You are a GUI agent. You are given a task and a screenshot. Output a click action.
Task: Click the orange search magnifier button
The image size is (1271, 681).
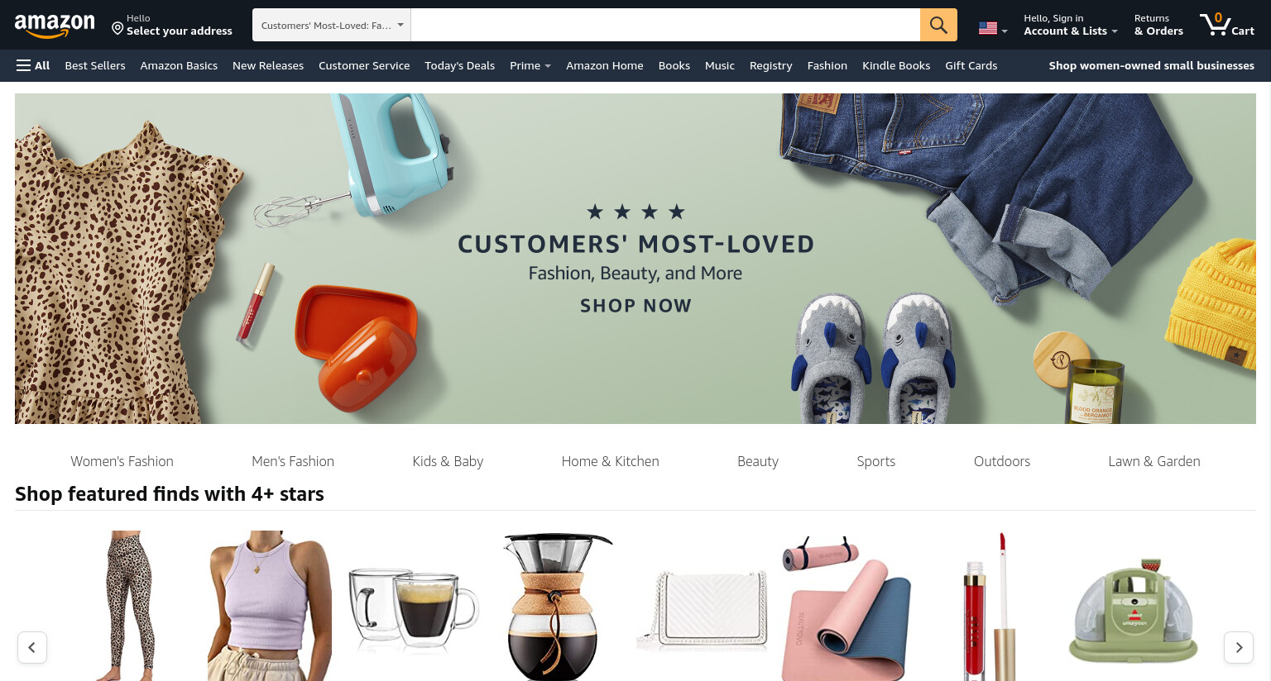pyautogui.click(x=938, y=25)
